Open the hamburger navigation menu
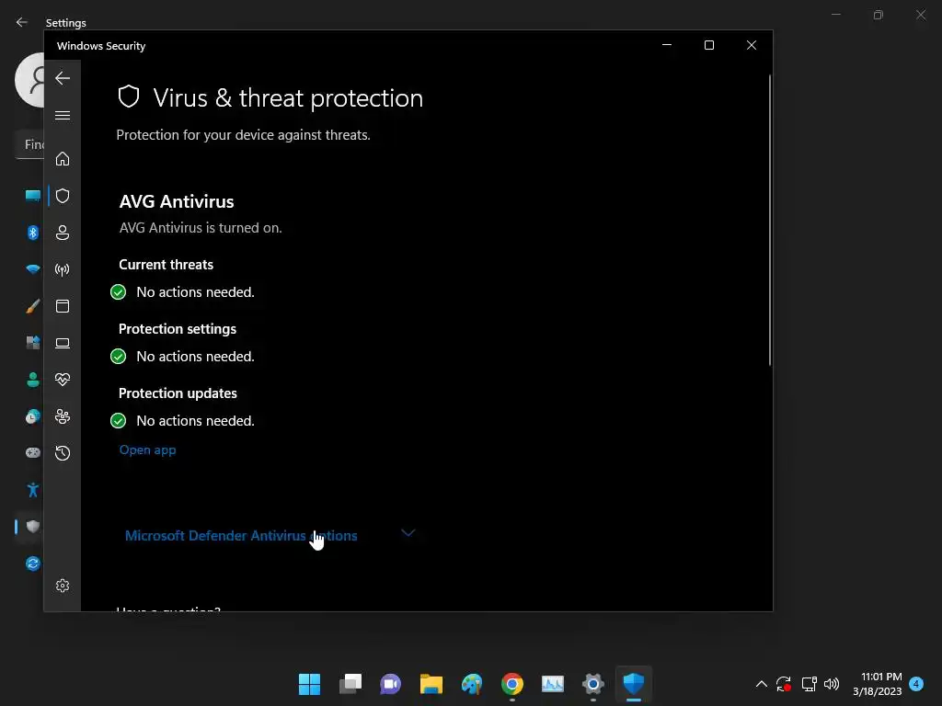Image resolution: width=942 pixels, height=706 pixels. coord(63,115)
